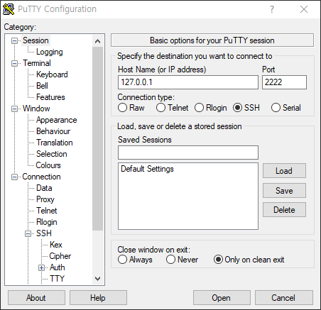Save the current session settings
321x310 pixels.
pos(284,191)
